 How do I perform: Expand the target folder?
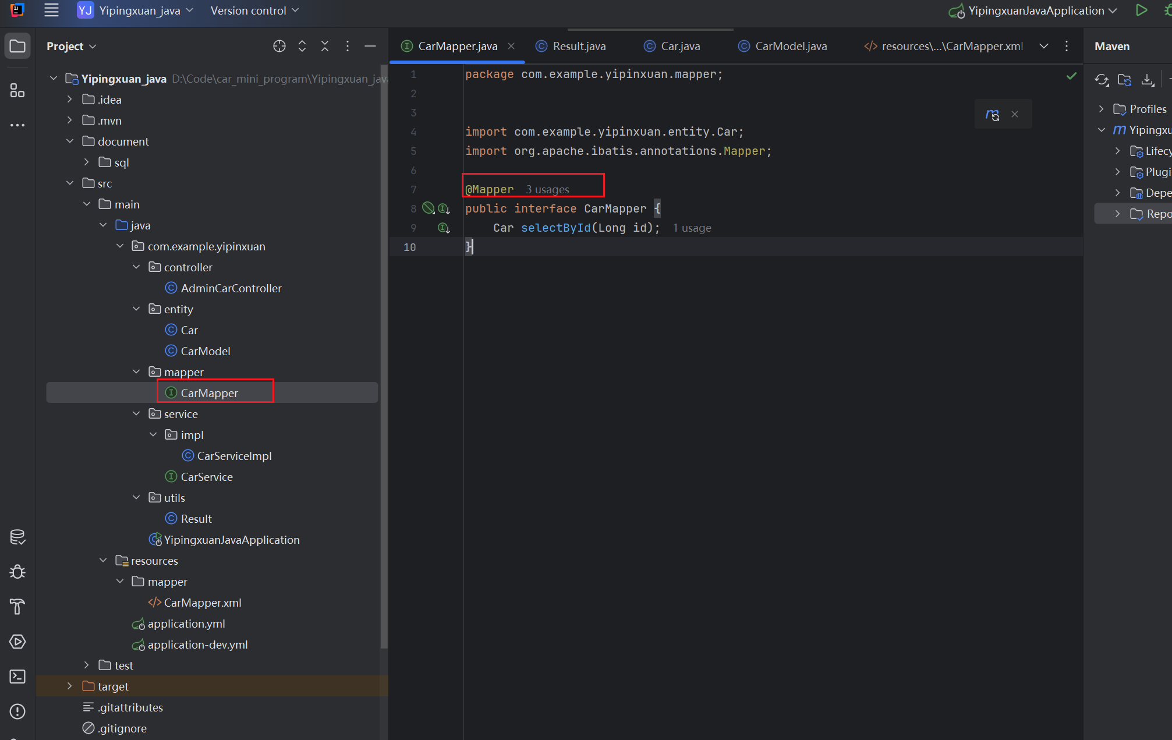pos(70,686)
